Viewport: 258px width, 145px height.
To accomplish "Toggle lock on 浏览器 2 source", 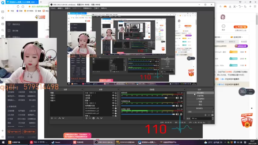I will coord(116,95).
